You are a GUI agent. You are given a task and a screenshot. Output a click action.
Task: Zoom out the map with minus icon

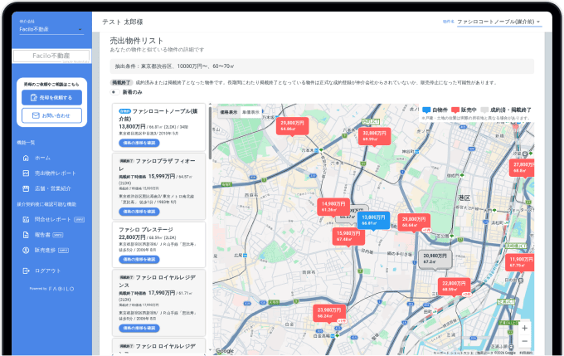pyautogui.click(x=524, y=341)
